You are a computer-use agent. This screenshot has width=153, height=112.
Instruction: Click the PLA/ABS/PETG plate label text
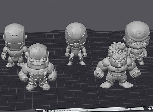tap(73, 110)
